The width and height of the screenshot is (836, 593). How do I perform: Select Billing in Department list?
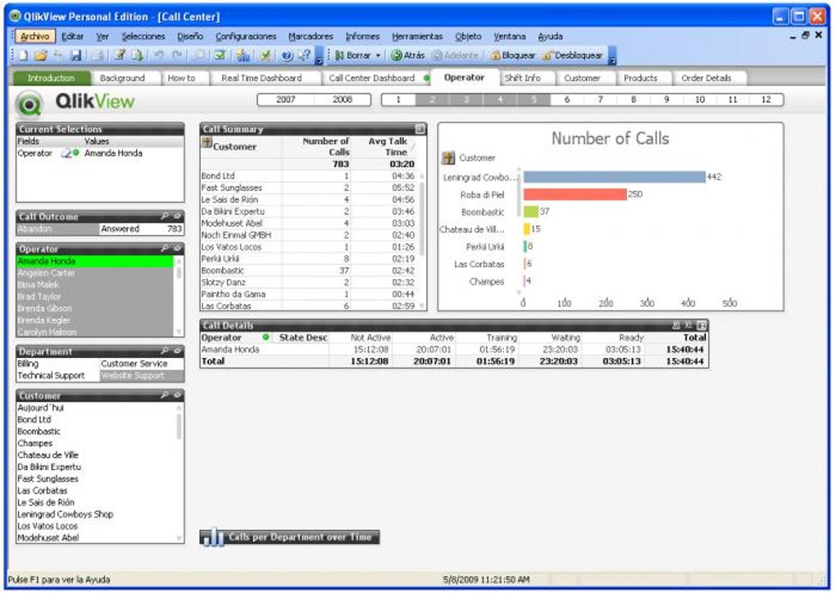pyautogui.click(x=58, y=364)
